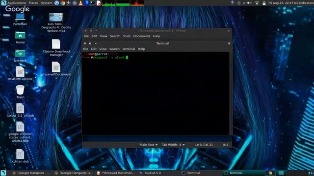Screen dimensions: 314x176
Task: Launch Google Chrome from the top panel
Action: point(63,3)
